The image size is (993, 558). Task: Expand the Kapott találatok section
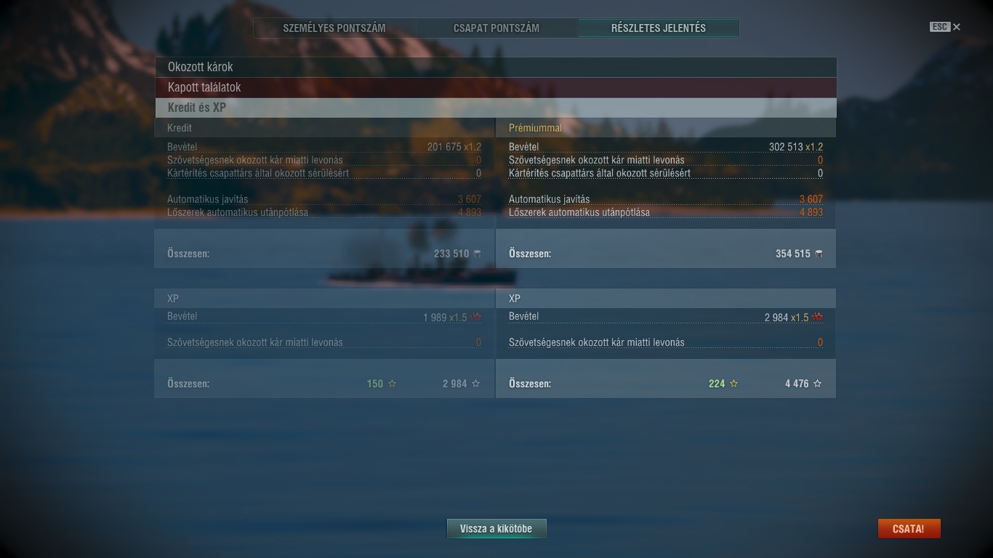coord(496,87)
